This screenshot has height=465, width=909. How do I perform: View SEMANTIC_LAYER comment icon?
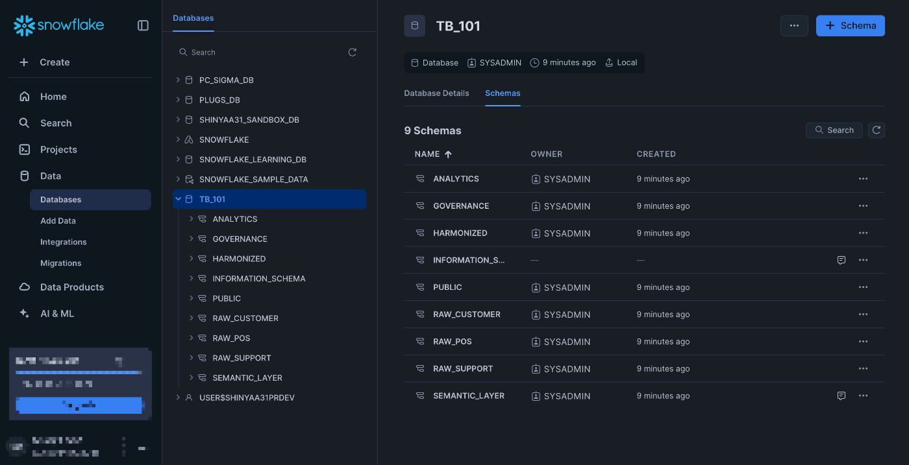point(841,396)
